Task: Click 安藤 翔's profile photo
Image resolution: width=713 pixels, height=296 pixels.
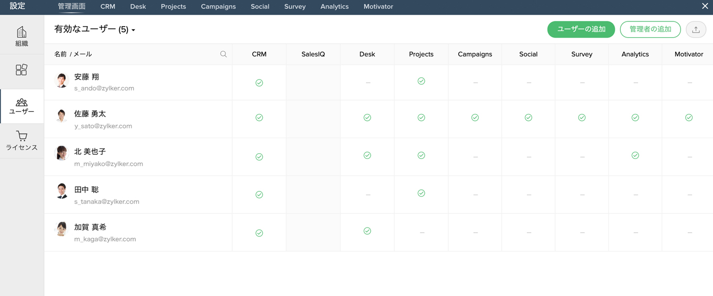Action: point(62,80)
